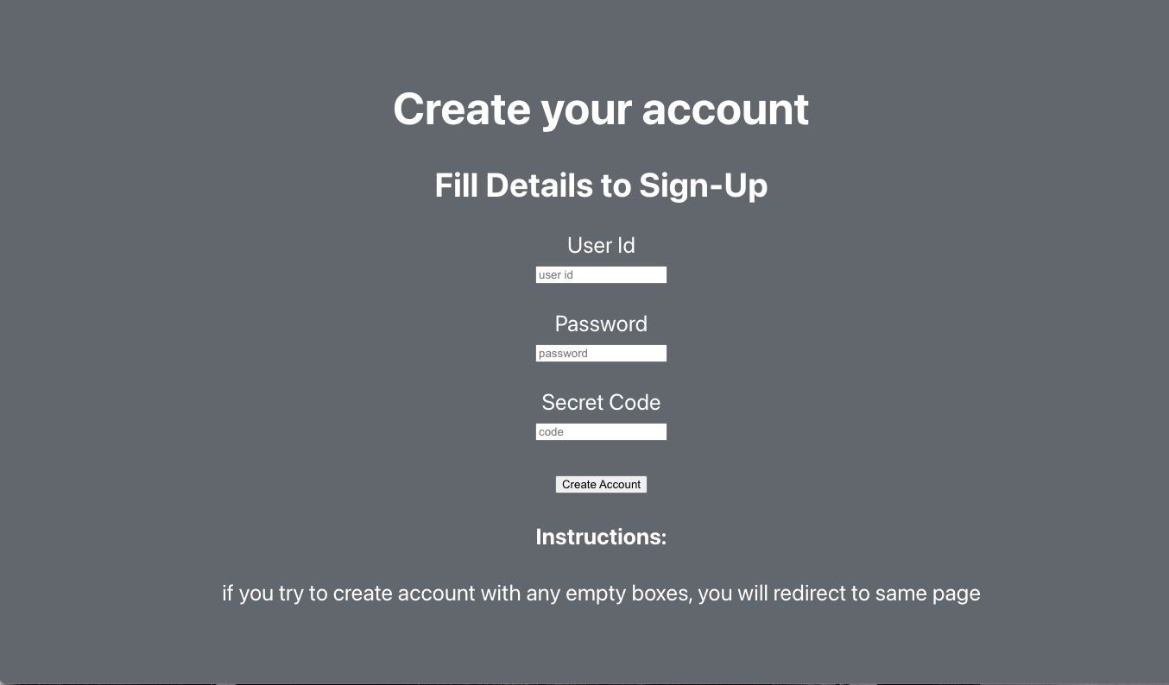Select the 'Password' label text
Image resolution: width=1169 pixels, height=685 pixels.
coord(601,324)
